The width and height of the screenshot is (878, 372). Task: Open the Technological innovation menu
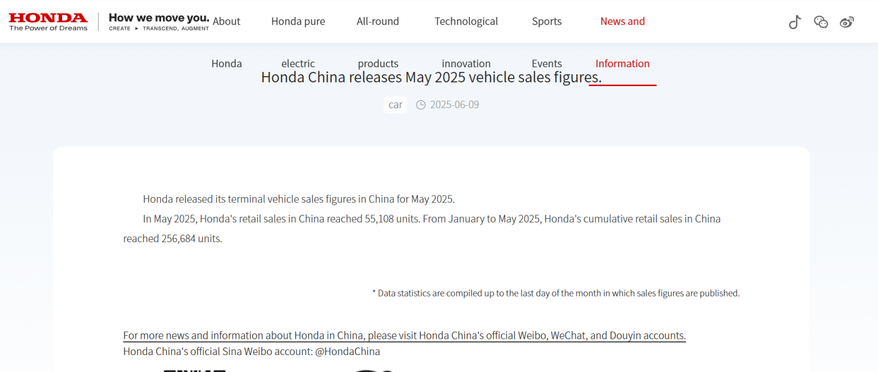(467, 42)
